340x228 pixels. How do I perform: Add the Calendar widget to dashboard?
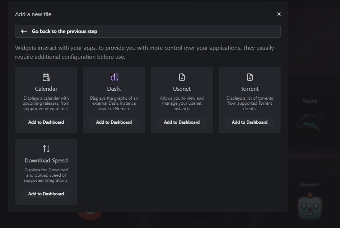[46, 122]
